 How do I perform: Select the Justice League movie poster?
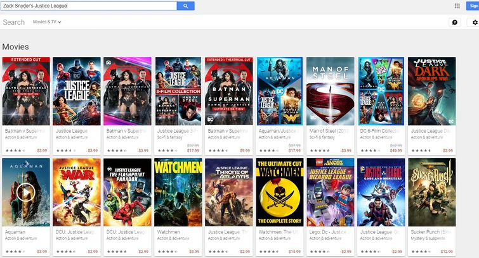(76, 91)
